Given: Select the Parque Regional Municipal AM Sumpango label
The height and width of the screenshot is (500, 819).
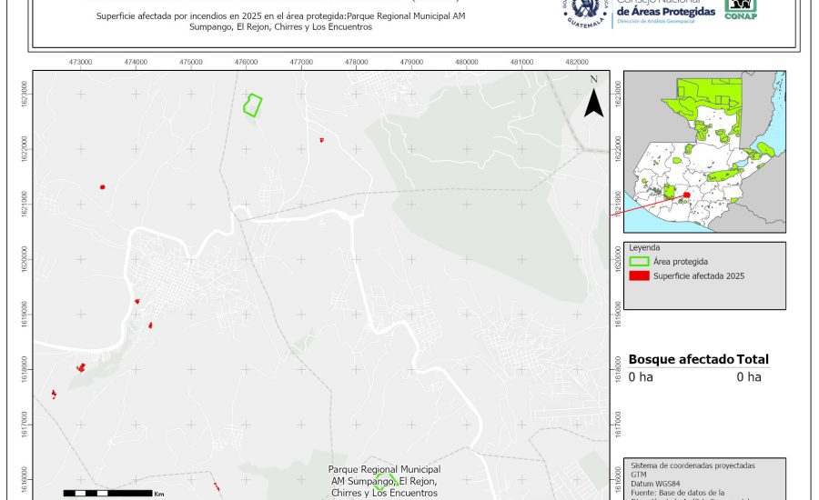Looking at the screenshot, I should point(385,480).
